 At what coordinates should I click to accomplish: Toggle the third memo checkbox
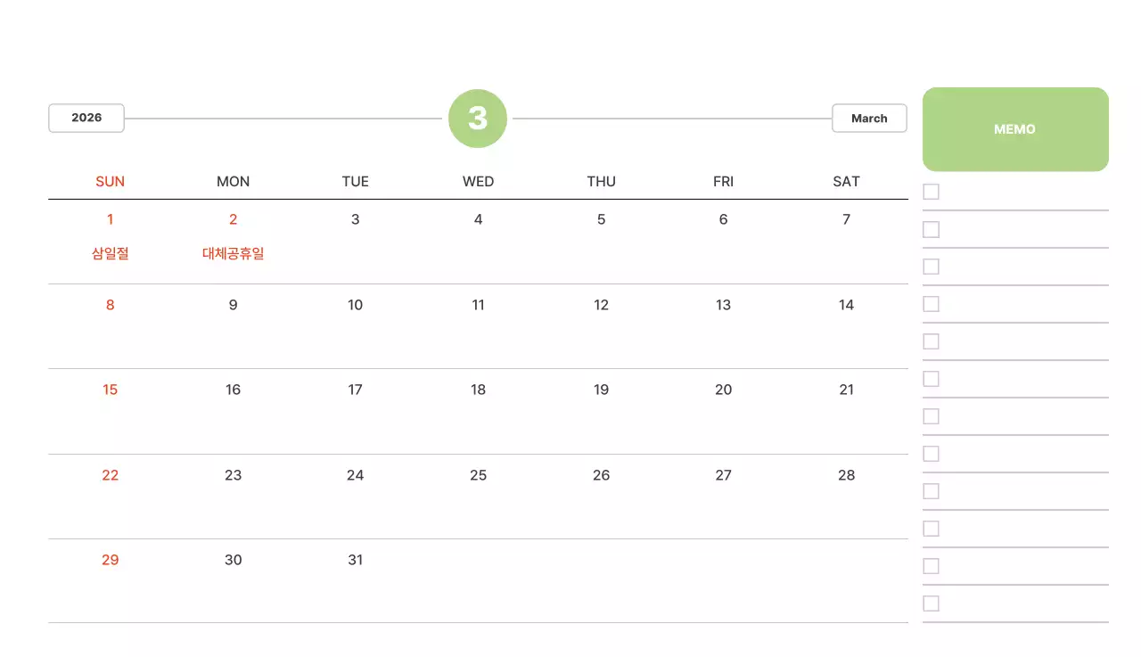pos(932,267)
